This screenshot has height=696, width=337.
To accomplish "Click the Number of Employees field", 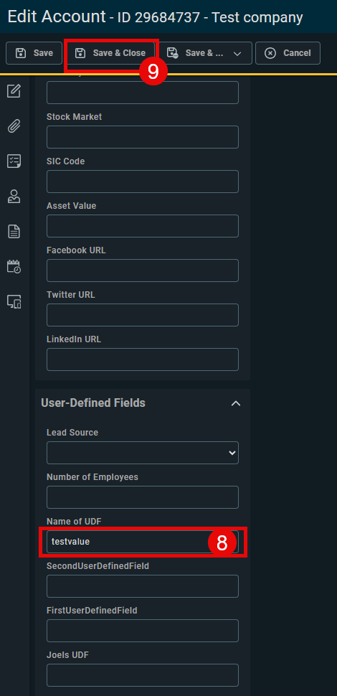I will (143, 497).
